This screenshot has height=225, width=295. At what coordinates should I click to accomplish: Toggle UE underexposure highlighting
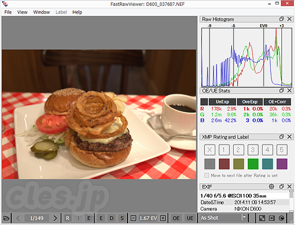(190, 218)
